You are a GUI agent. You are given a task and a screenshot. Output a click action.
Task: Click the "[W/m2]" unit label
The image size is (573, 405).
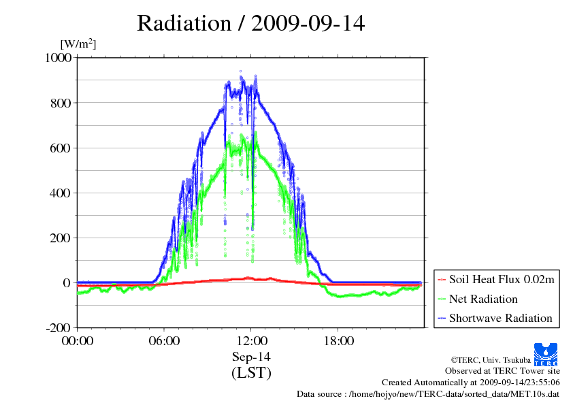[x=78, y=44]
